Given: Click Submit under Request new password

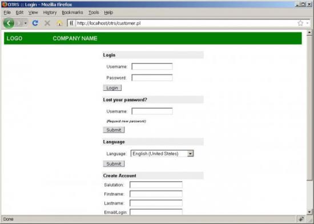Looking at the screenshot, I should pos(114,130).
